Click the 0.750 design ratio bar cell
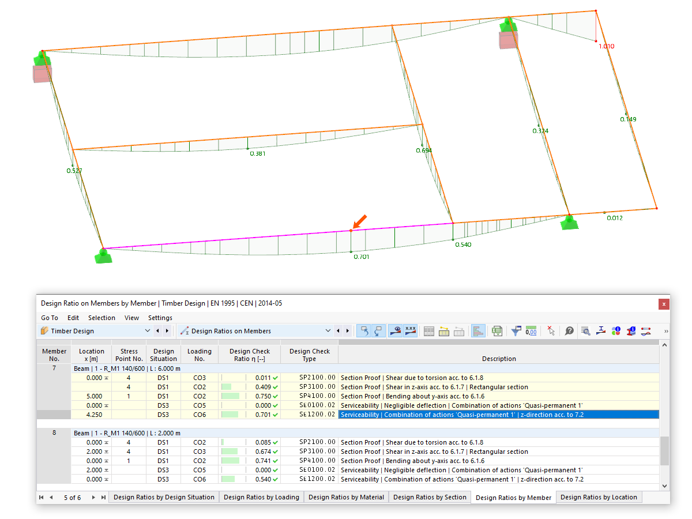 pos(249,396)
